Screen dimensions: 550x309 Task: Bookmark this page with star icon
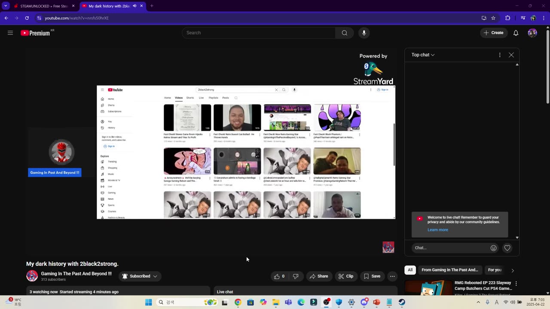(x=493, y=18)
